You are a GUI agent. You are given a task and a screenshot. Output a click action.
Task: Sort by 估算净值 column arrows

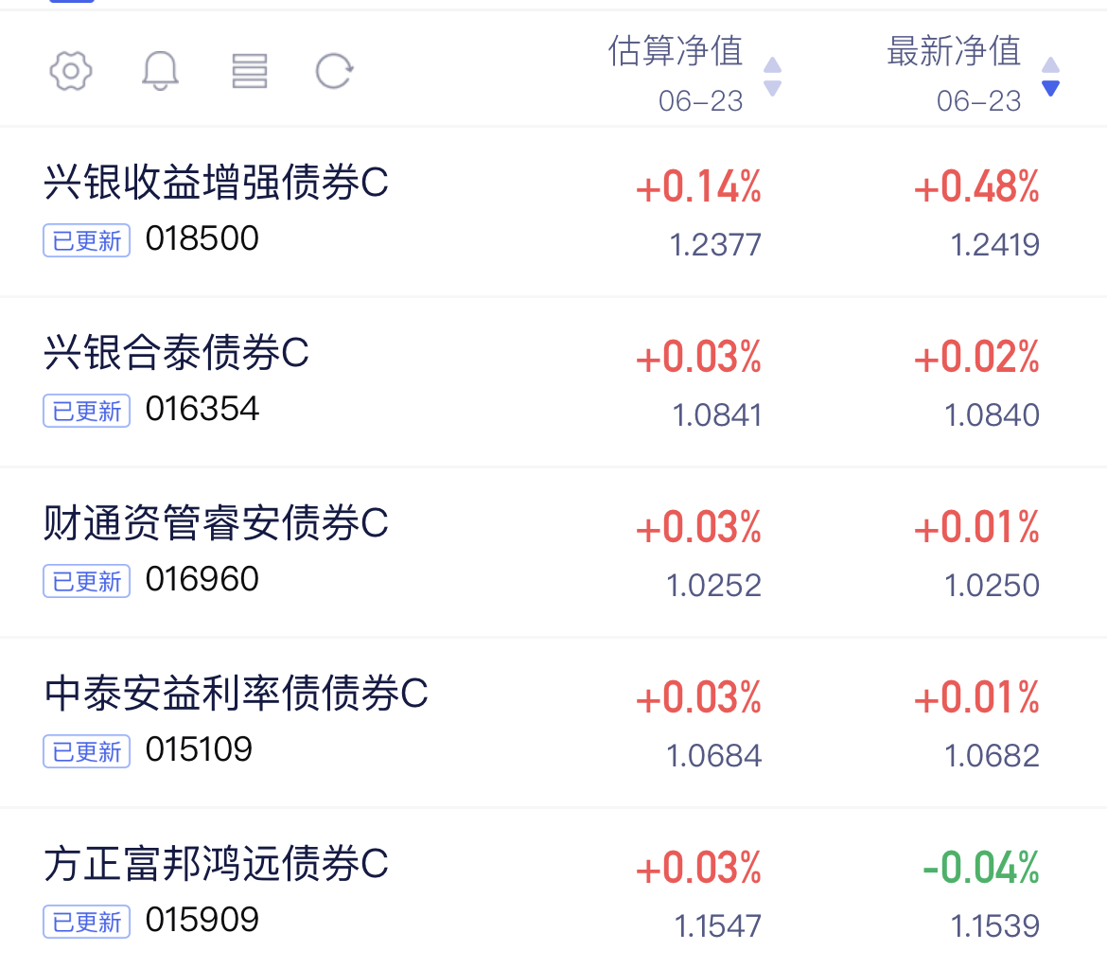pos(772,77)
